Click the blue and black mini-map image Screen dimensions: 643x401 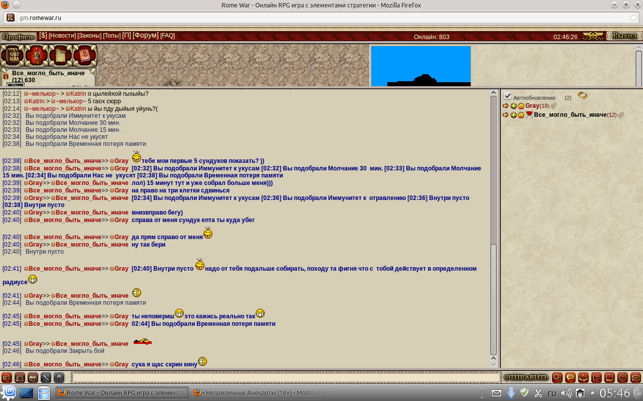(421, 66)
